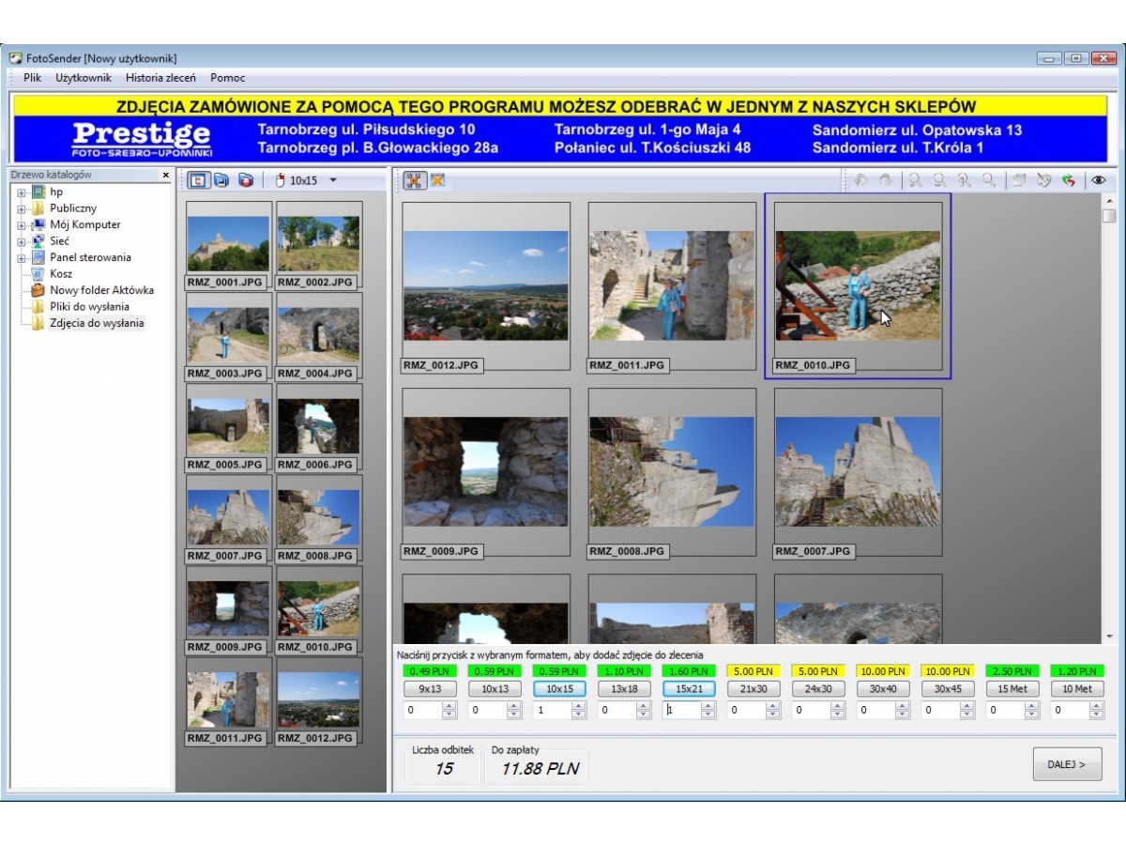1126x845 pixels.
Task: Select the RMZ_0005.JPG thumbnail
Action: pos(229,425)
